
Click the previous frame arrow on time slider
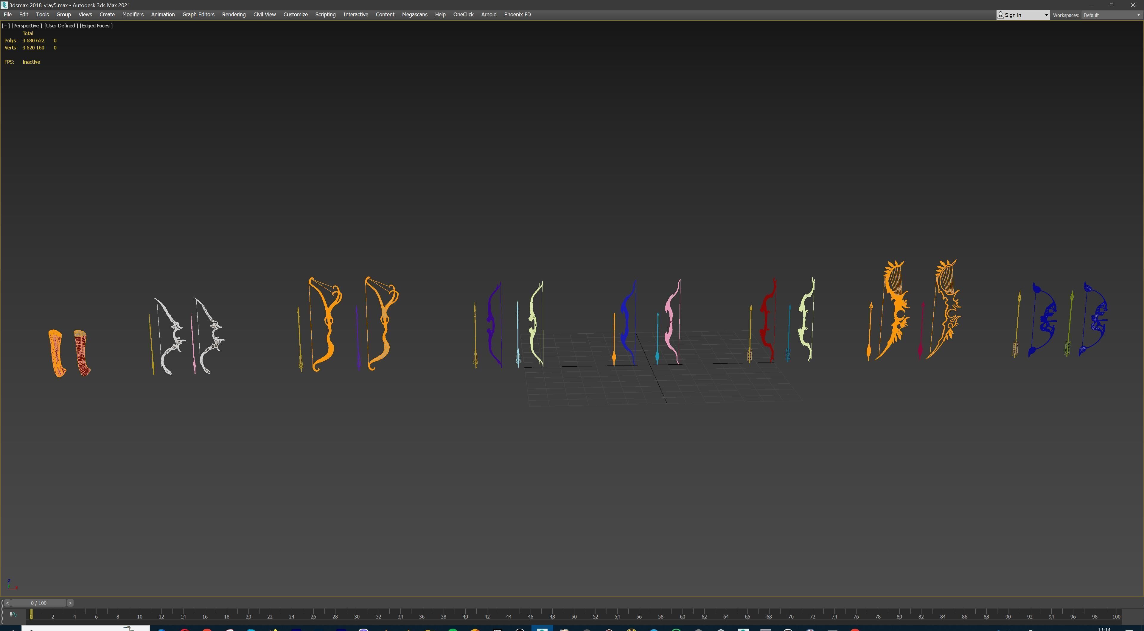pos(7,603)
